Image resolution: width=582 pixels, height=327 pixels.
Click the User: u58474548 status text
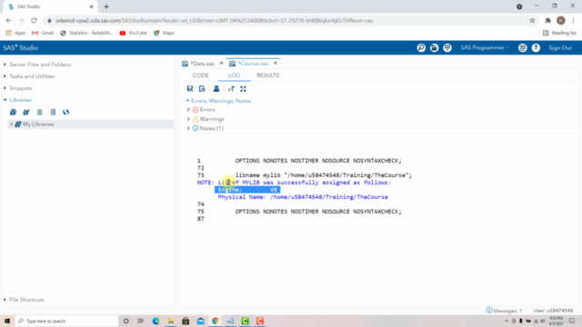coord(553,311)
